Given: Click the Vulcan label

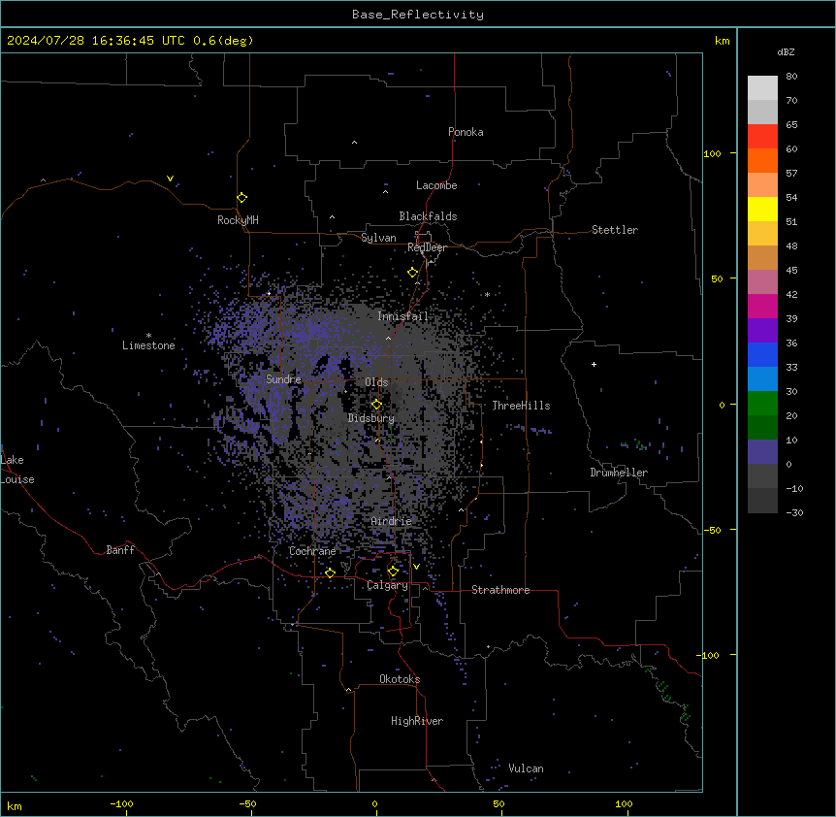Looking at the screenshot, I should tap(527, 768).
